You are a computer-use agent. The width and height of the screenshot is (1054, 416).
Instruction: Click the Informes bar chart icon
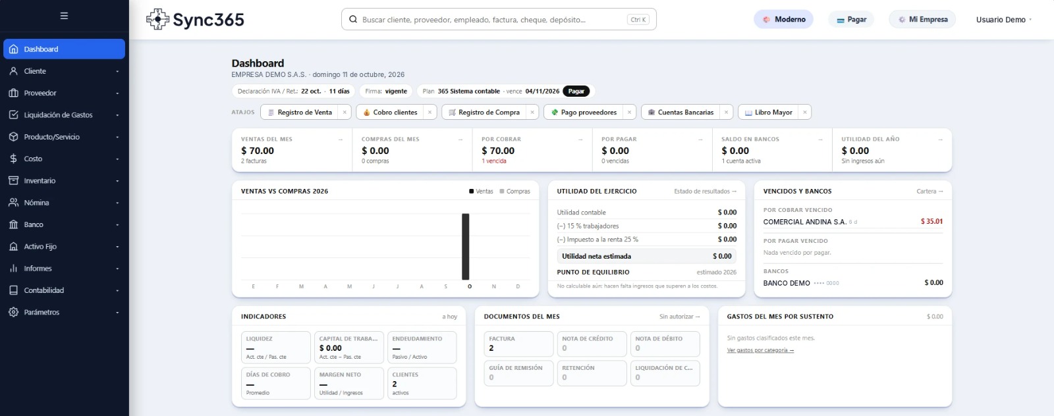point(13,269)
